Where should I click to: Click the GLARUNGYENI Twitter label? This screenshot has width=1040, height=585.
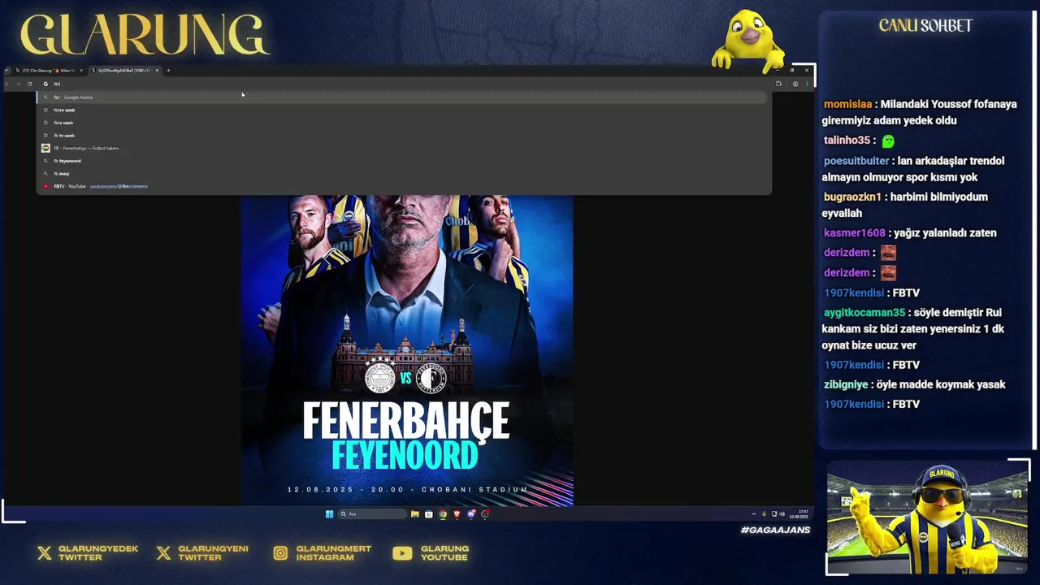point(214,553)
